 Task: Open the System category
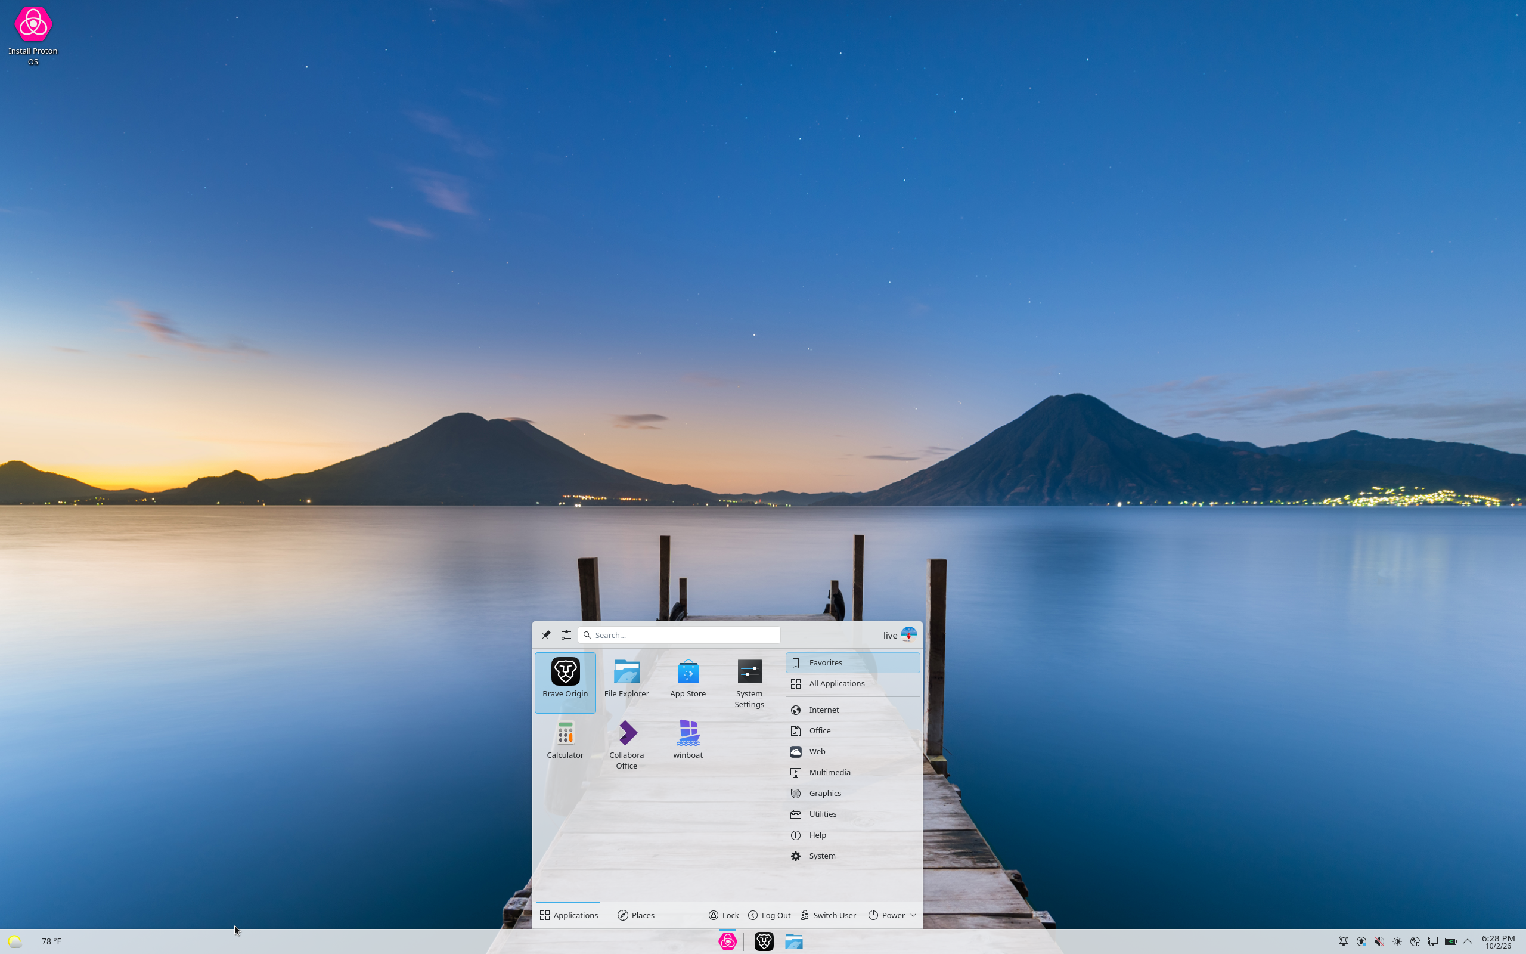(x=852, y=856)
